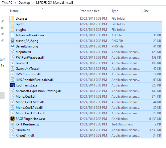Select the Mono.Cecil.Mdb.dll file name

click(x=30, y=102)
